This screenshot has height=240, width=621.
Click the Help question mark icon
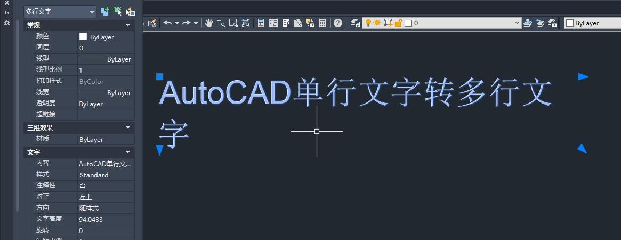pos(338,23)
